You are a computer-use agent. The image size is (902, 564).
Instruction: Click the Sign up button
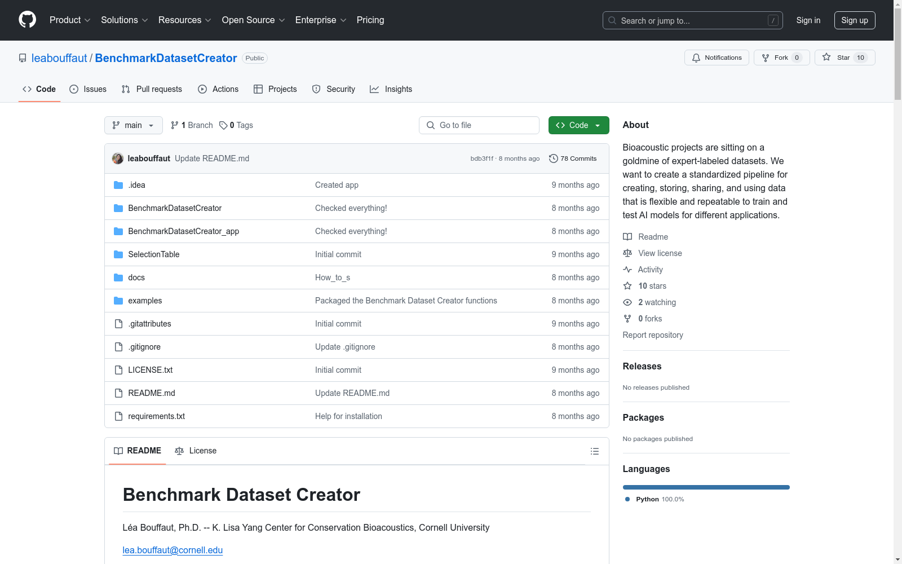pos(855,20)
